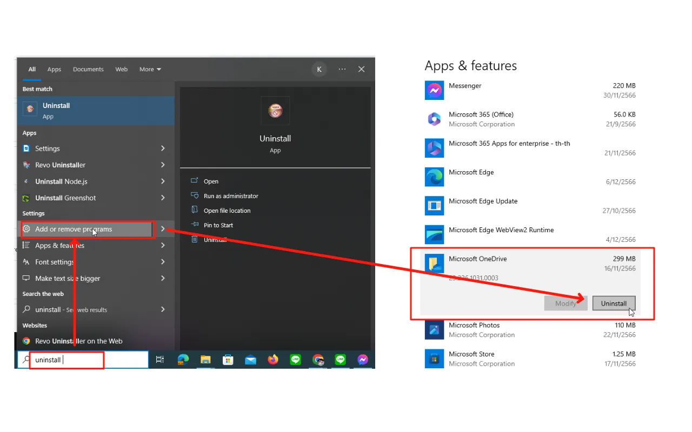Expand the Apps & features result arrow
This screenshot has height=432, width=692.
[163, 245]
